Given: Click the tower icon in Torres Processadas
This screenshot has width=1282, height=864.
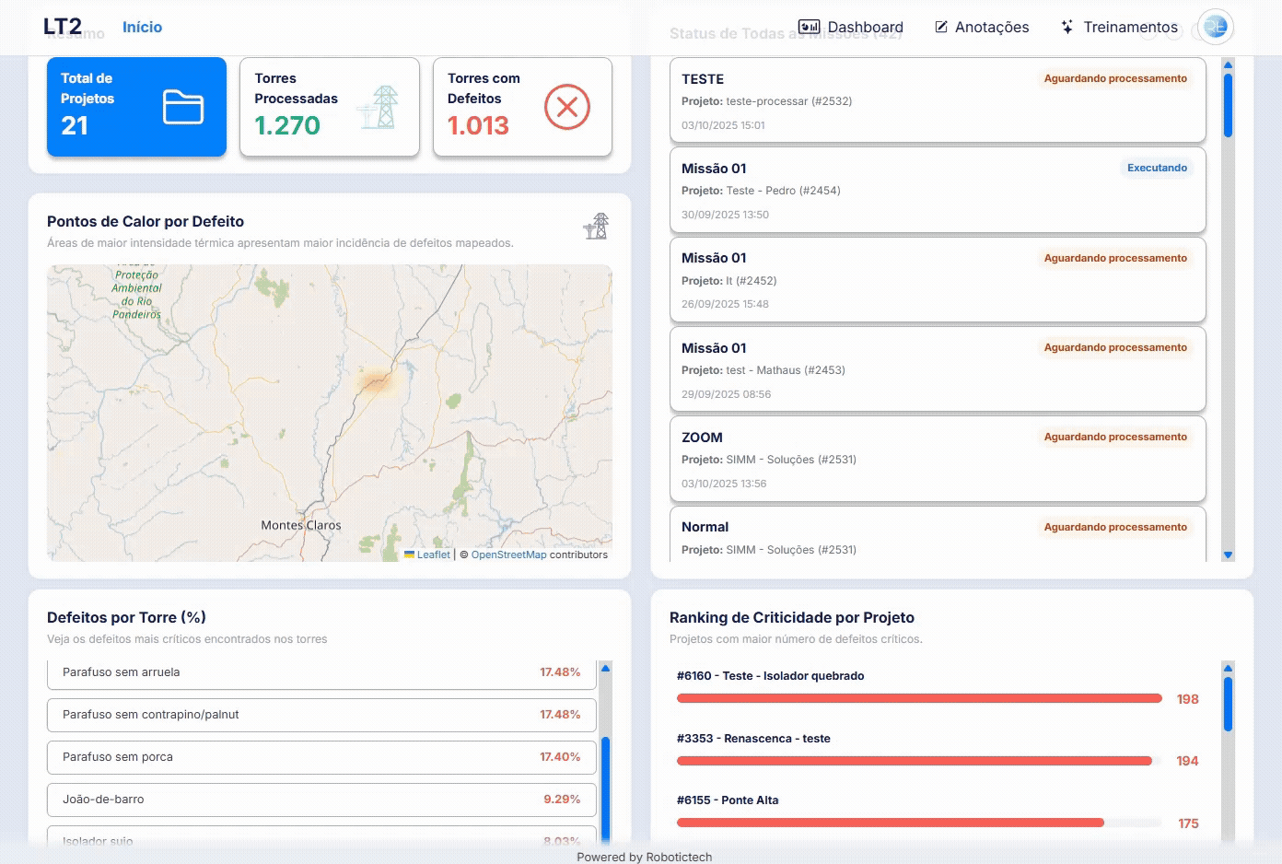Looking at the screenshot, I should coord(379,107).
